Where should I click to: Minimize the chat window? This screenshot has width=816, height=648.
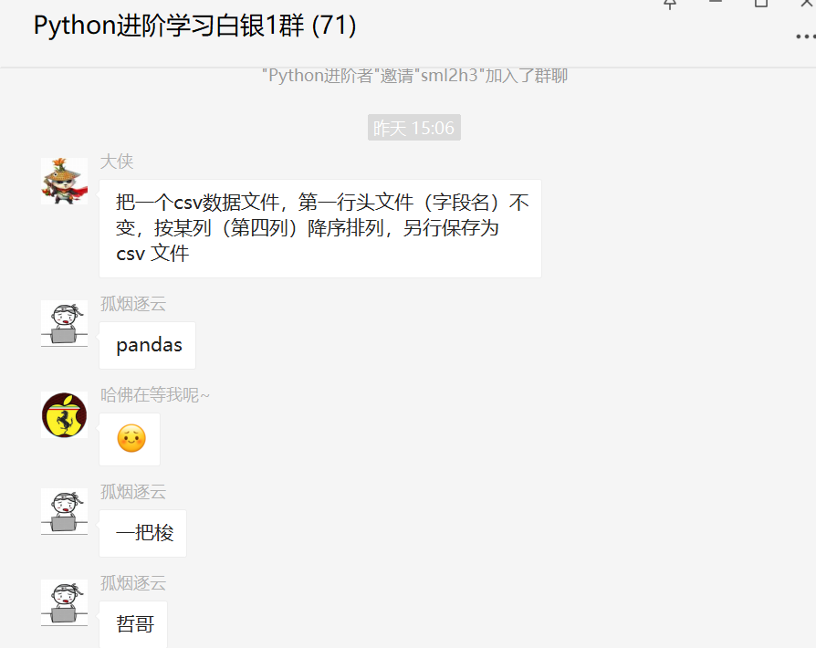717,3
